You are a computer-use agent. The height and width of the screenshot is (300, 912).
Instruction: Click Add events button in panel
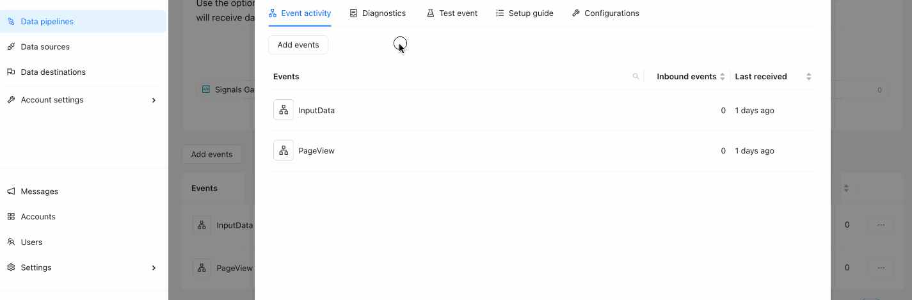298,45
